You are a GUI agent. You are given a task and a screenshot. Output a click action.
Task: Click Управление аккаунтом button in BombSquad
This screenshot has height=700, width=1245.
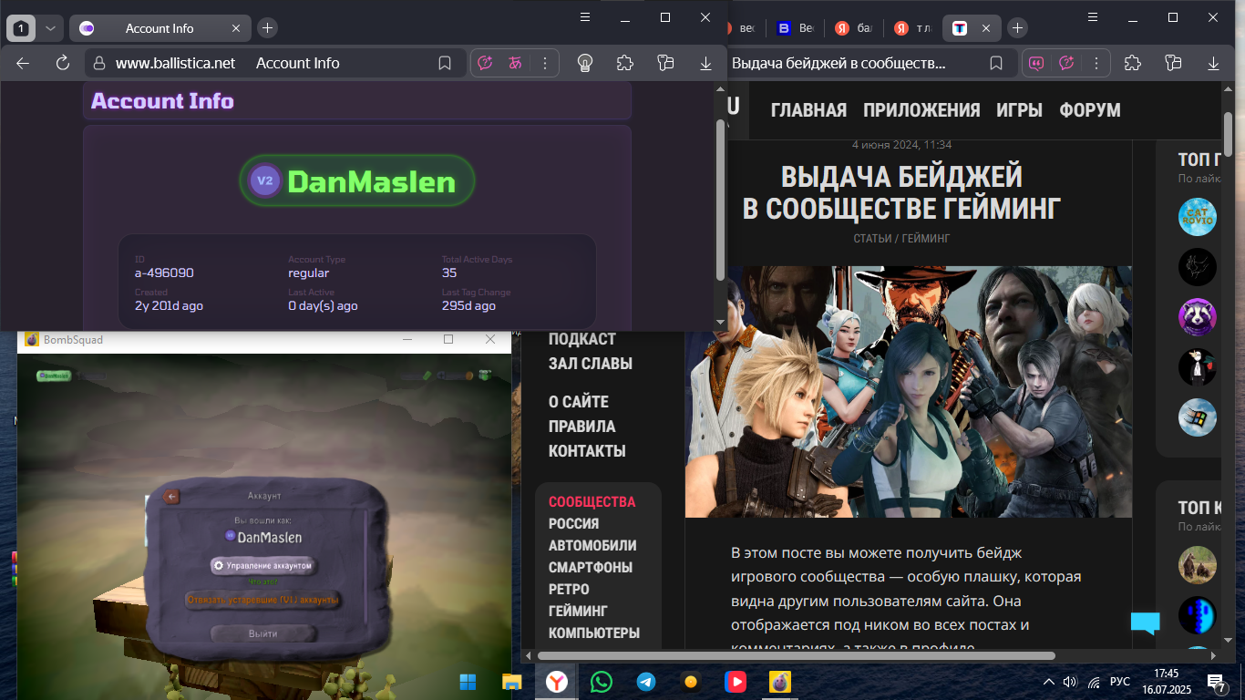263,566
